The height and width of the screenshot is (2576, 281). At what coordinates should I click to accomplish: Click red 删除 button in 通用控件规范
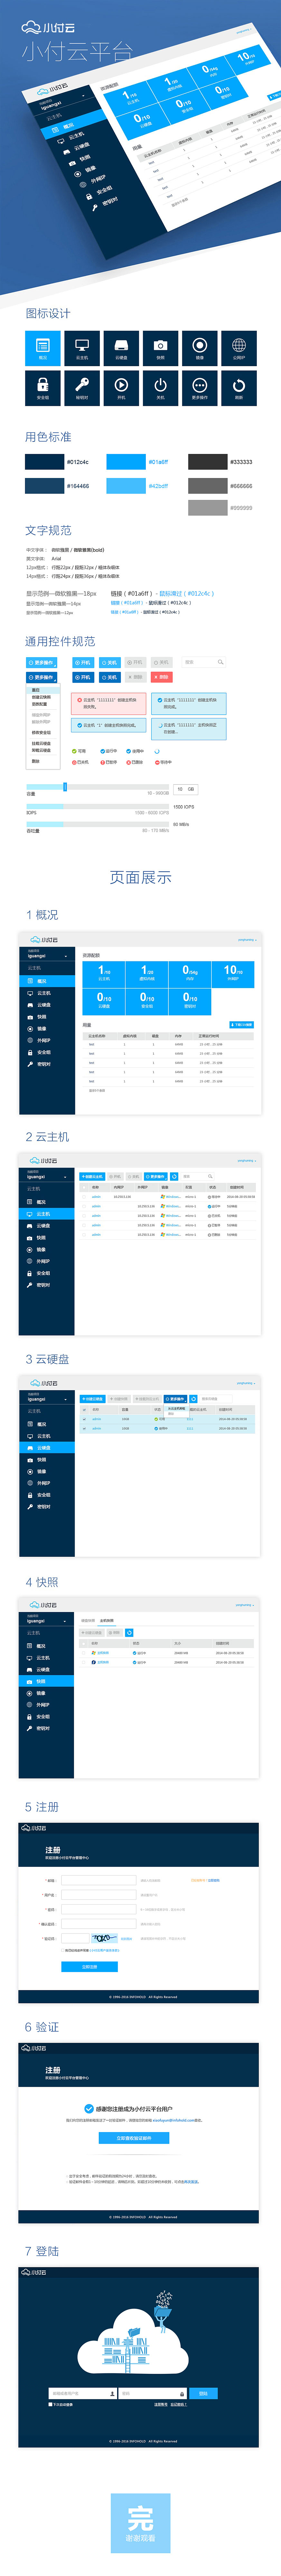coord(162,677)
